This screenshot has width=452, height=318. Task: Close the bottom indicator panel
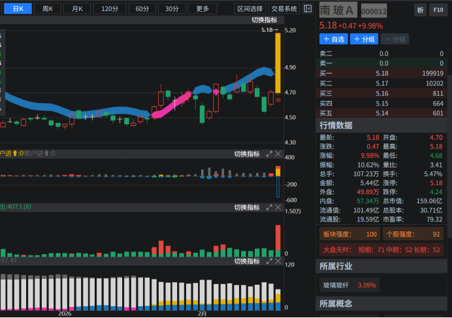(x=278, y=261)
